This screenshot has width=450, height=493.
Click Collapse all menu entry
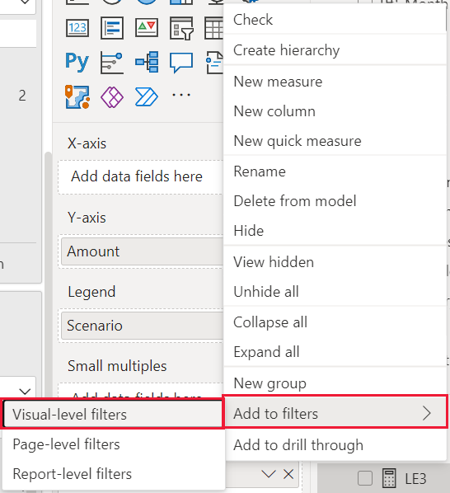335,322
